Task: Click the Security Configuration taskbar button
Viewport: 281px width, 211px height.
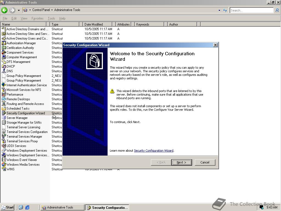Action: (x=107, y=208)
